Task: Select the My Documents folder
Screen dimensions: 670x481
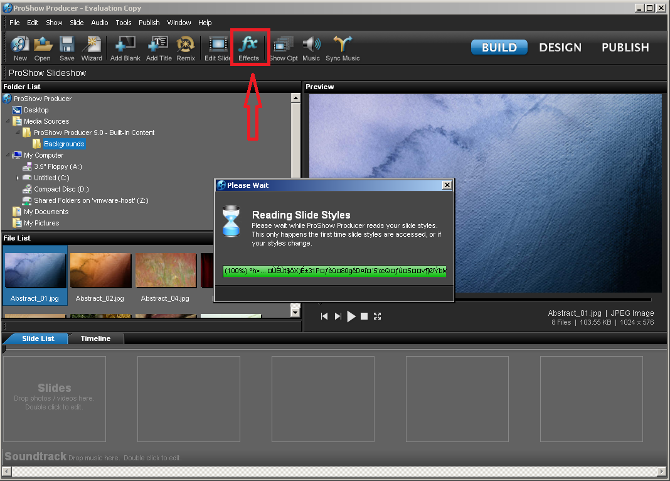Action: pos(41,212)
